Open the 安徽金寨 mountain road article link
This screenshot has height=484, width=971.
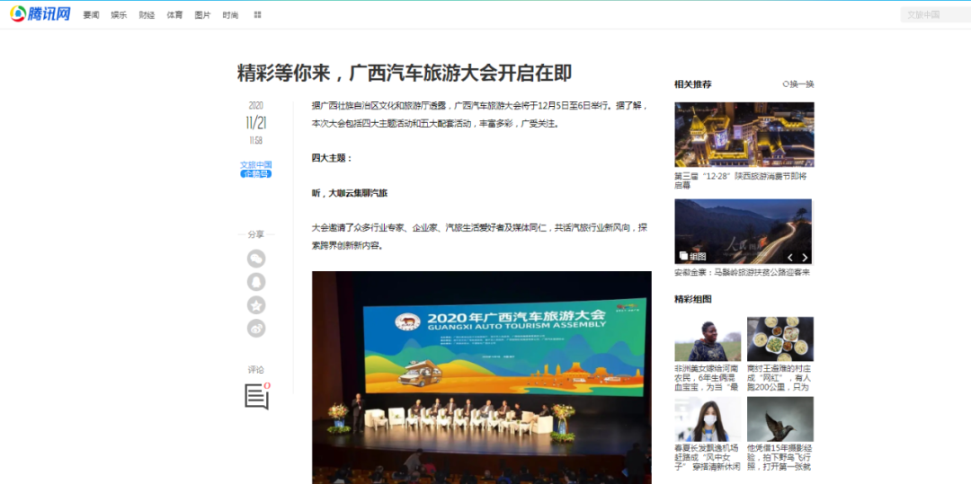click(742, 272)
